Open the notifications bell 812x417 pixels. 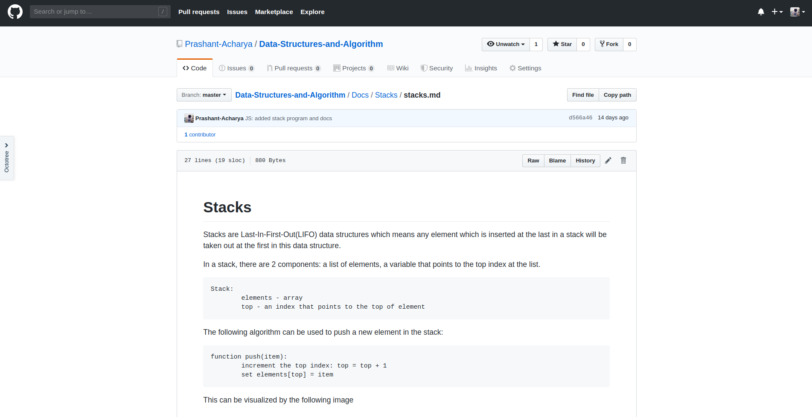pos(761,12)
